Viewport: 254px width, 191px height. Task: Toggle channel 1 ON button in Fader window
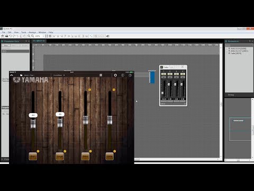(x=164, y=74)
